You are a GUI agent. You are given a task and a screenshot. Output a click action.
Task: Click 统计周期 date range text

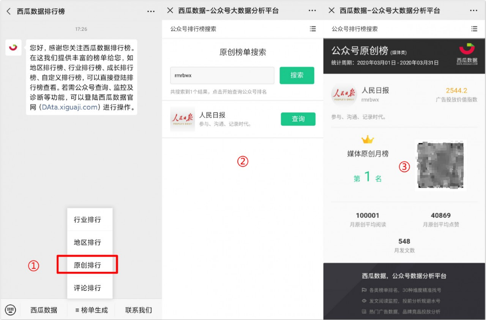click(384, 63)
